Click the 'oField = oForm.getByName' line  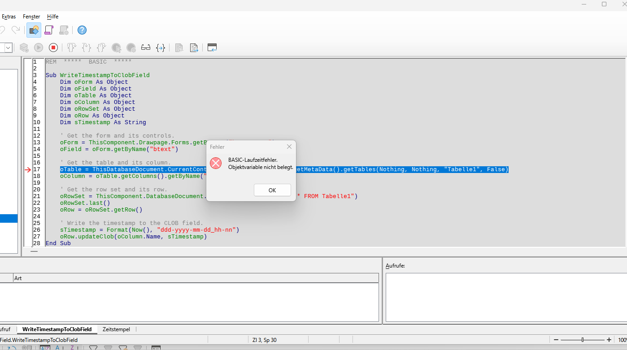click(x=119, y=149)
